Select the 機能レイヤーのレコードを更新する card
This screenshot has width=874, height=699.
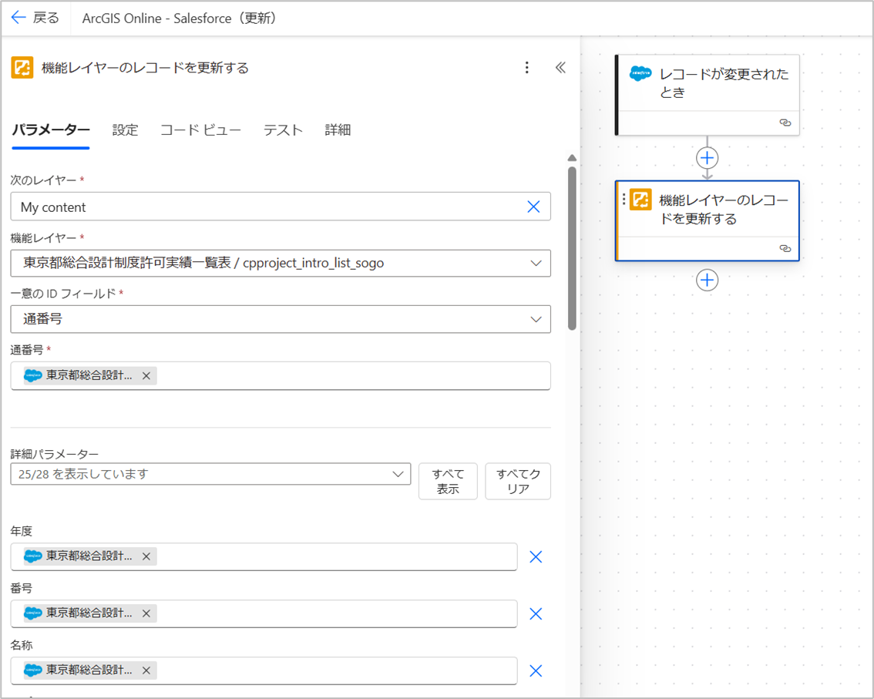coord(707,220)
